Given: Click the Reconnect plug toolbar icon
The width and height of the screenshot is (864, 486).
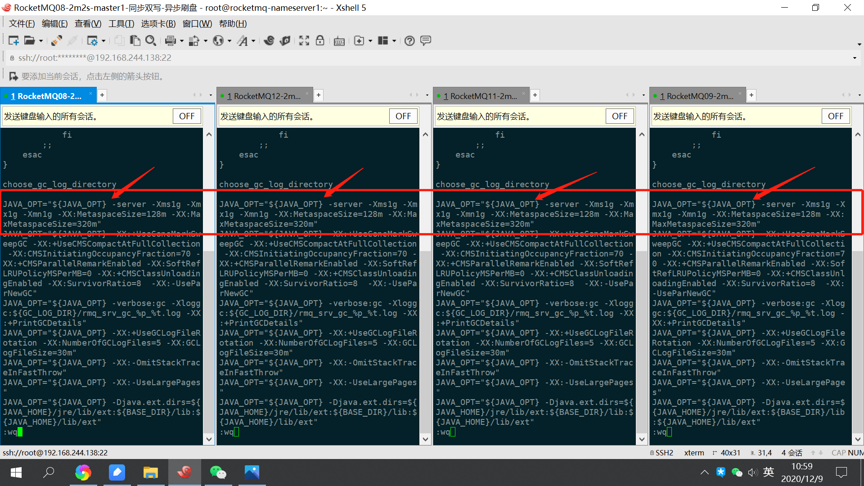Looking at the screenshot, I should (56, 40).
